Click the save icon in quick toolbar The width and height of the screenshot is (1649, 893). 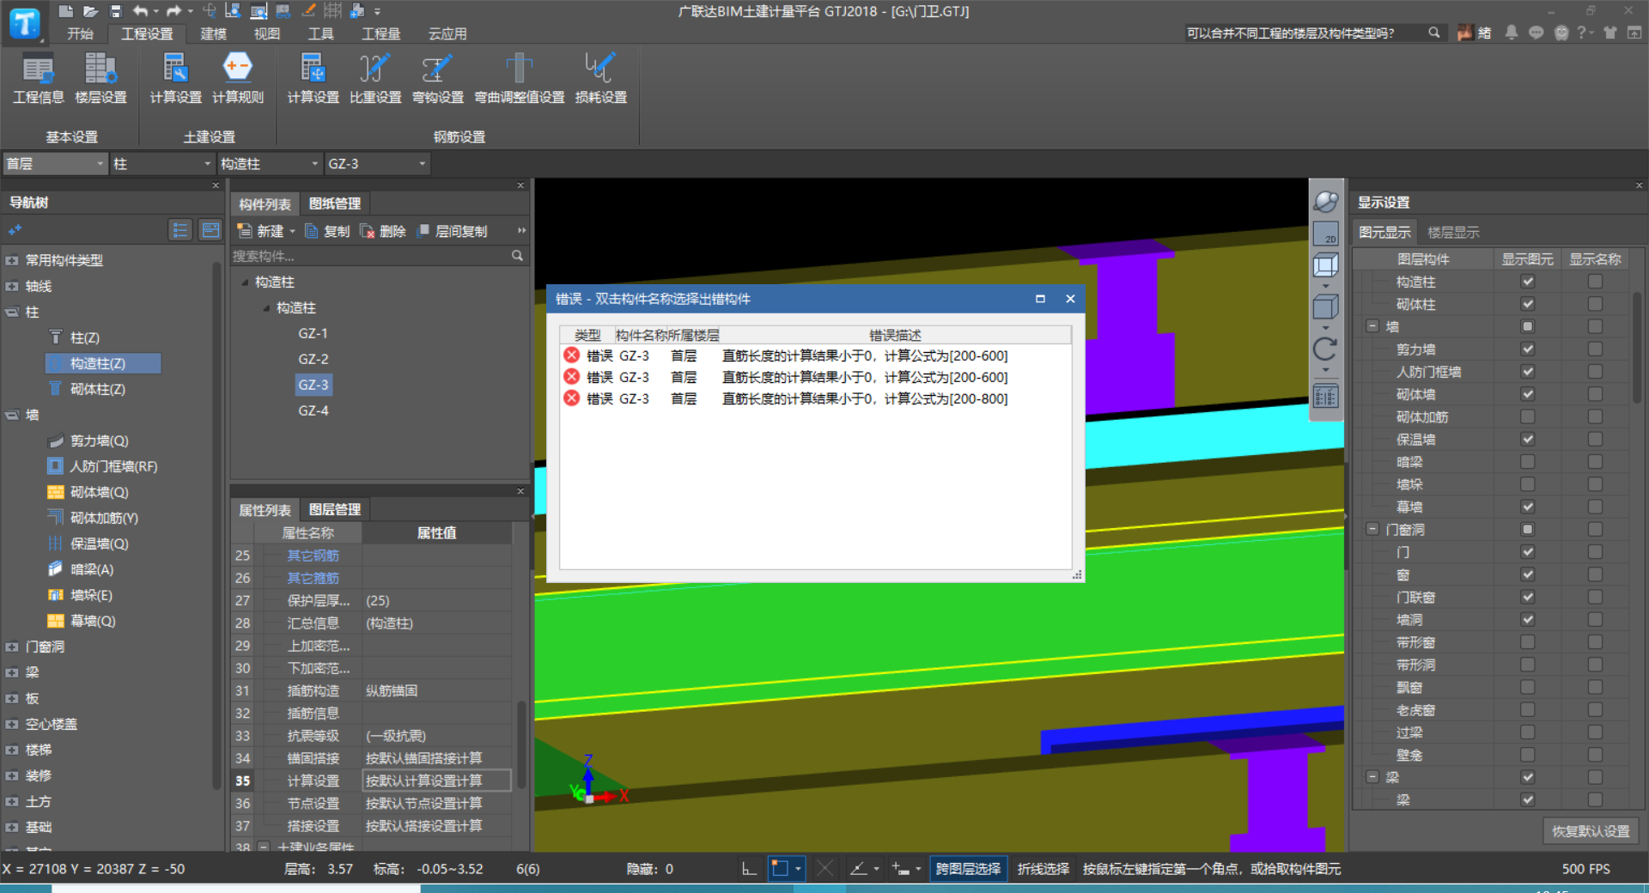pyautogui.click(x=116, y=11)
